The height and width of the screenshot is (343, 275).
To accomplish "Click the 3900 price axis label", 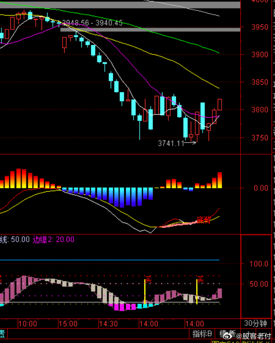I will click(260, 55).
